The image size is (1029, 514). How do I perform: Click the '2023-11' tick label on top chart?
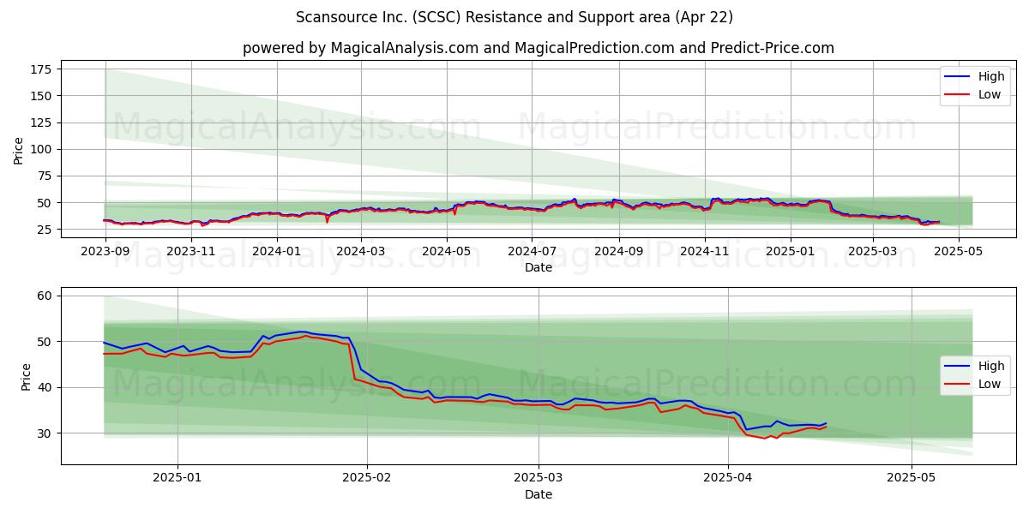point(191,253)
